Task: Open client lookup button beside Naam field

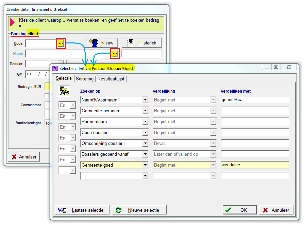Action: [x=115, y=53]
